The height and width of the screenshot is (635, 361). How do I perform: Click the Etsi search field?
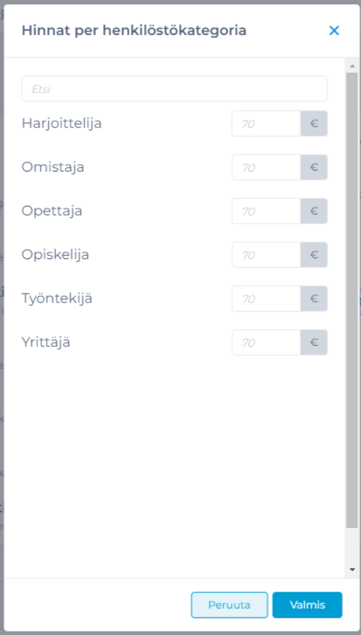coord(174,88)
